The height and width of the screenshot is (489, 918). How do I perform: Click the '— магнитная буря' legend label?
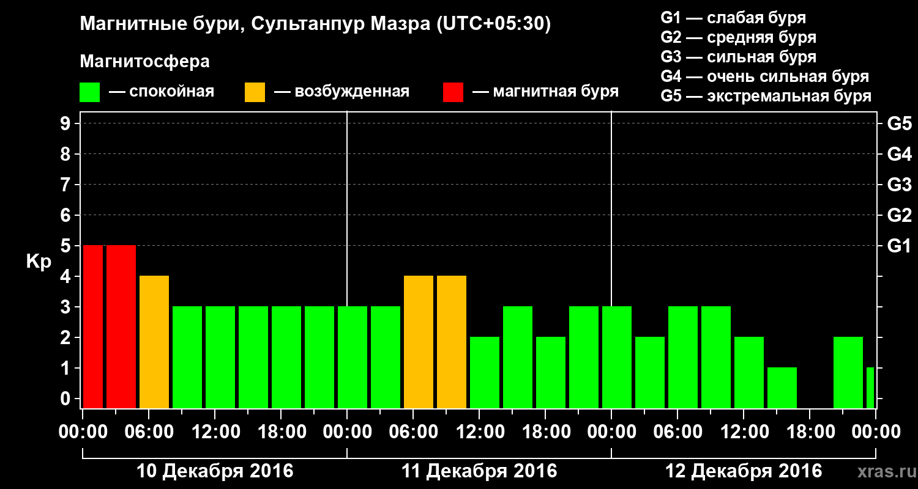[x=545, y=92]
